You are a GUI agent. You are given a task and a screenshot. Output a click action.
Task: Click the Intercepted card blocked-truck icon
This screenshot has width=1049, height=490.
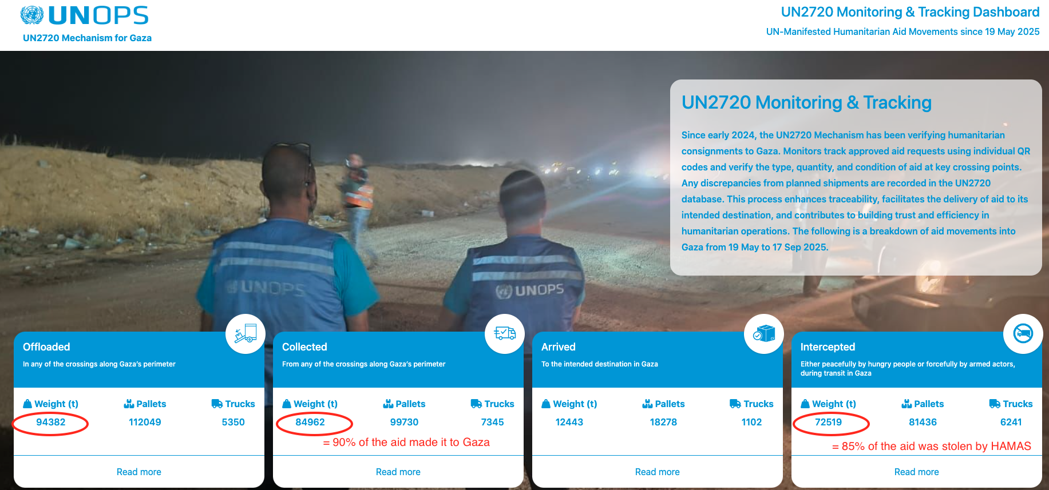click(1023, 334)
